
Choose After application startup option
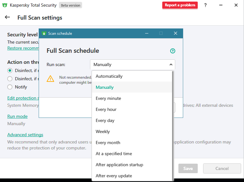coord(132,165)
